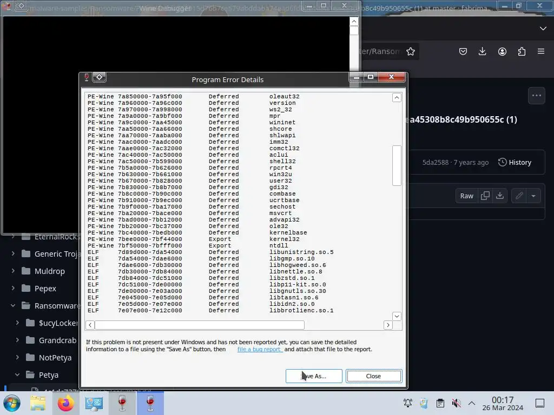Select the wininet module row
This screenshot has width=554, height=415.
pyautogui.click(x=192, y=122)
